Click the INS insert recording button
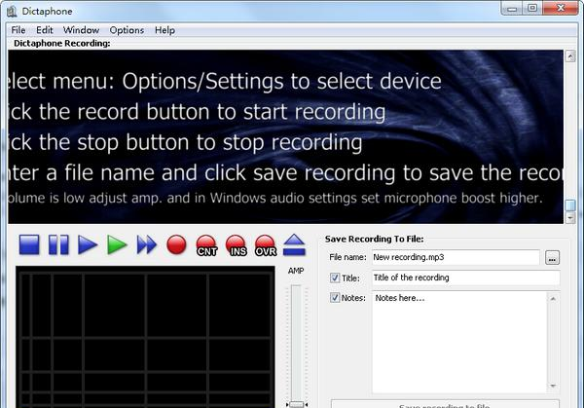Image resolution: width=584 pixels, height=408 pixels. 237,245
